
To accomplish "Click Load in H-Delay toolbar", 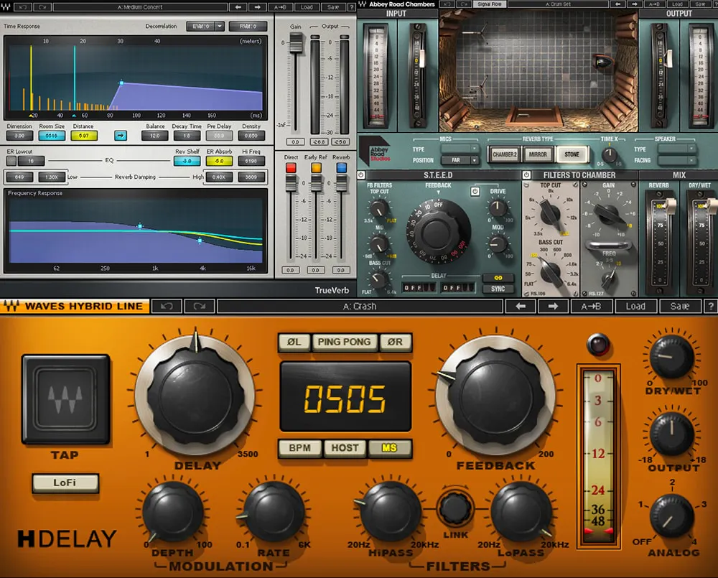I will click(x=635, y=306).
